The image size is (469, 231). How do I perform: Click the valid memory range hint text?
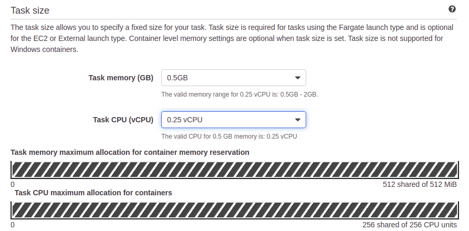pos(239,94)
